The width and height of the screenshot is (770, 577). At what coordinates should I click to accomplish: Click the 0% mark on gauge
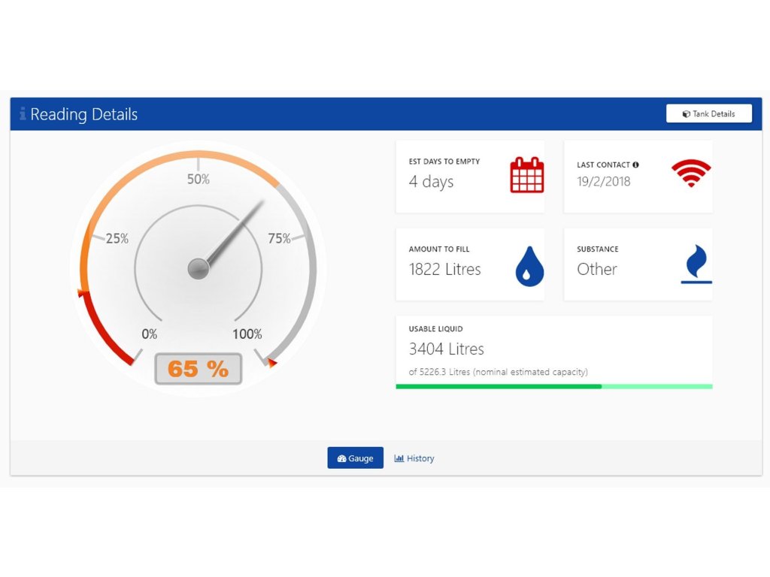pos(150,334)
